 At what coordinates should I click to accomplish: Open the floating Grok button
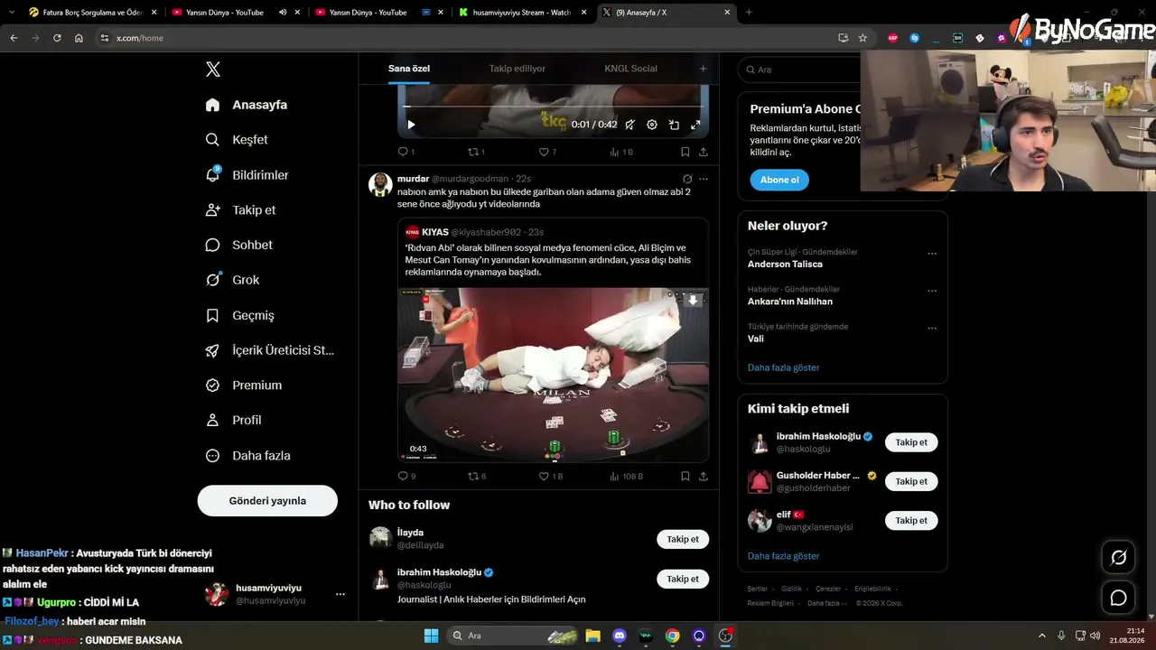[x=1118, y=558]
